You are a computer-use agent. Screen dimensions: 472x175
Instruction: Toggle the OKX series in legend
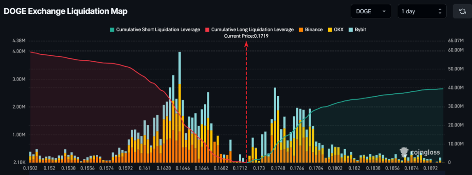pyautogui.click(x=336, y=30)
